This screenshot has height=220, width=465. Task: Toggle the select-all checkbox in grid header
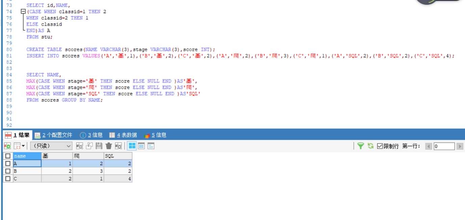tap(8, 156)
